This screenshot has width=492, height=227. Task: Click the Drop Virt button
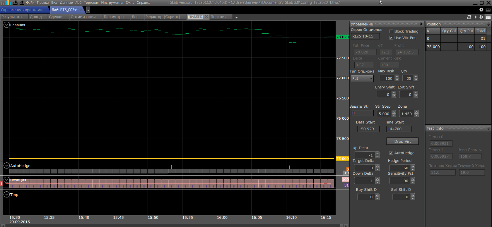402,141
